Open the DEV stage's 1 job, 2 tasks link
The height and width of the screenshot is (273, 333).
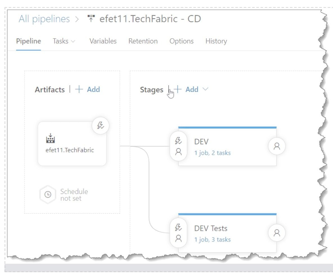pyautogui.click(x=213, y=153)
